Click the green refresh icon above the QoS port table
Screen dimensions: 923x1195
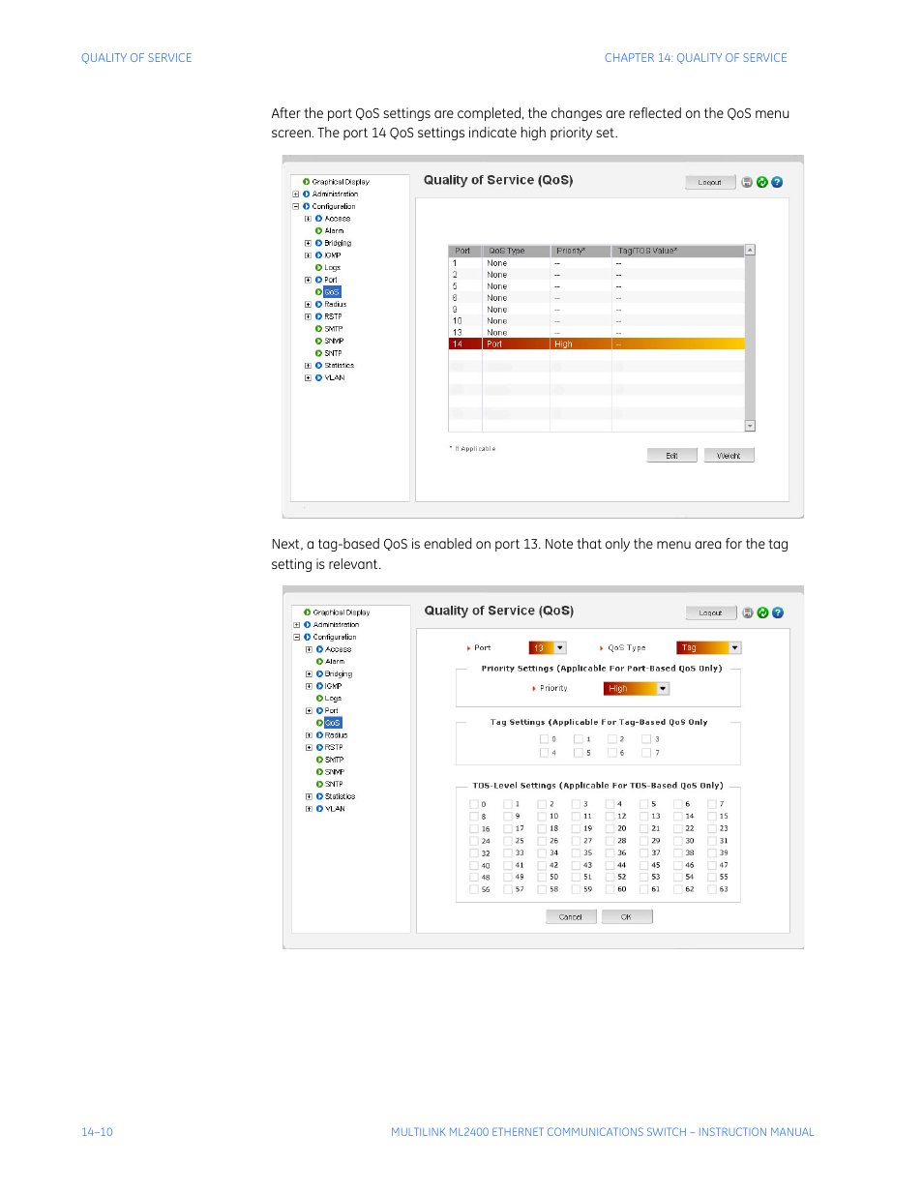pyautogui.click(x=762, y=182)
